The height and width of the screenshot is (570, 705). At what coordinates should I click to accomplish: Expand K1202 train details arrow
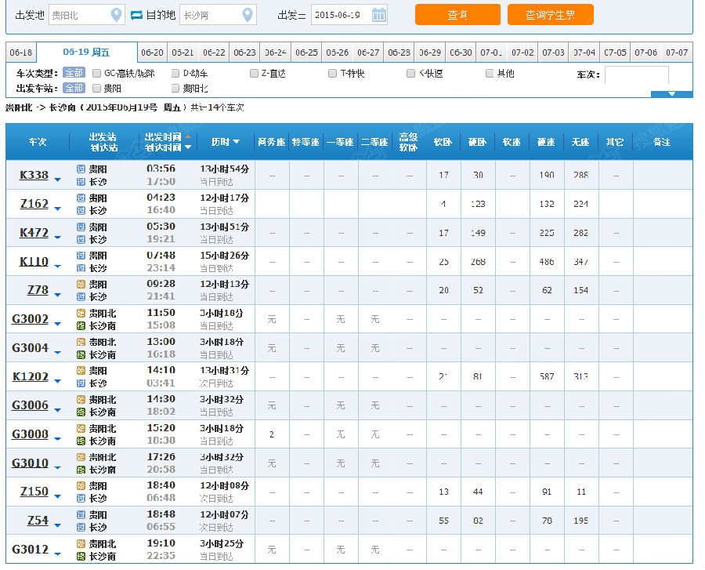(57, 381)
